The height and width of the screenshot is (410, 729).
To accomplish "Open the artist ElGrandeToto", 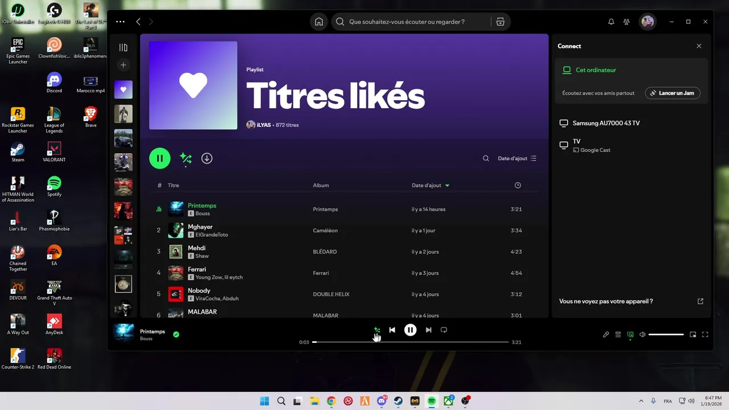I will click(211, 235).
